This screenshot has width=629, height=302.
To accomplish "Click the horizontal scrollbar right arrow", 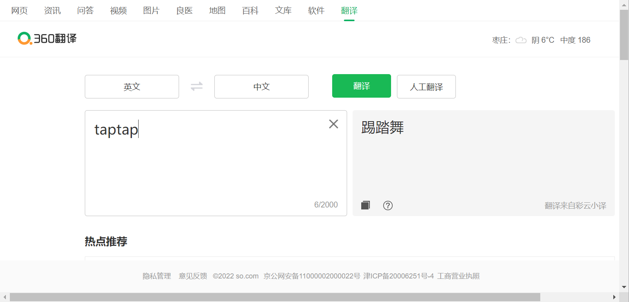I will [614, 297].
